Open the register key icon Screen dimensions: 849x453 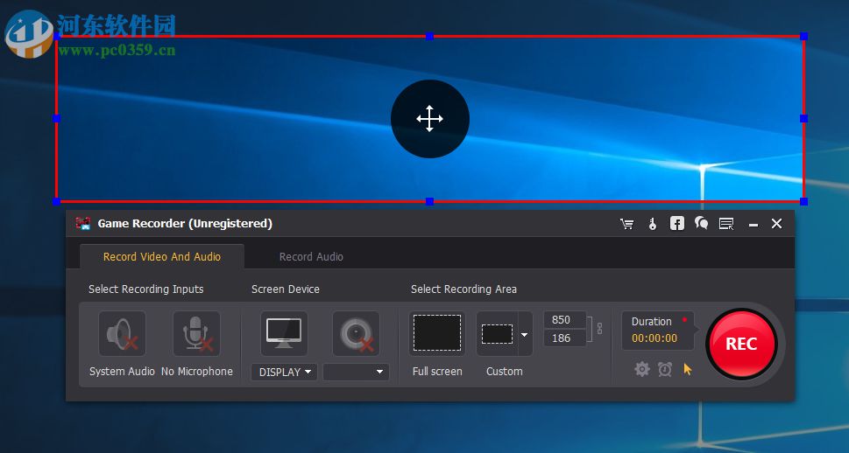(653, 224)
